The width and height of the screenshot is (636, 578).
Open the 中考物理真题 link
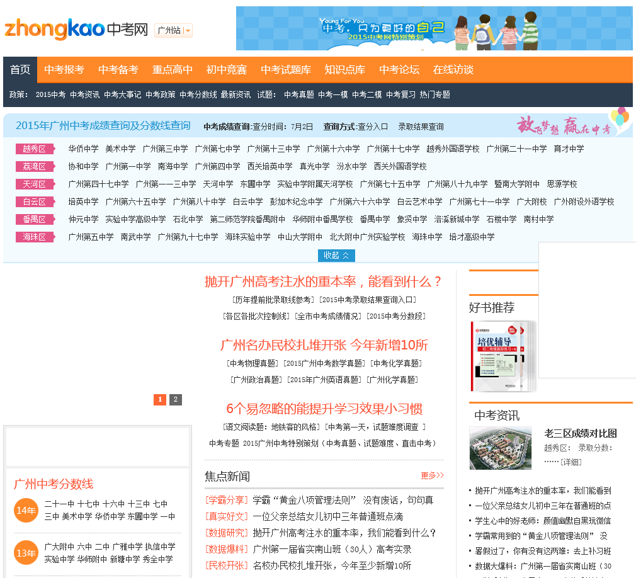[253, 363]
